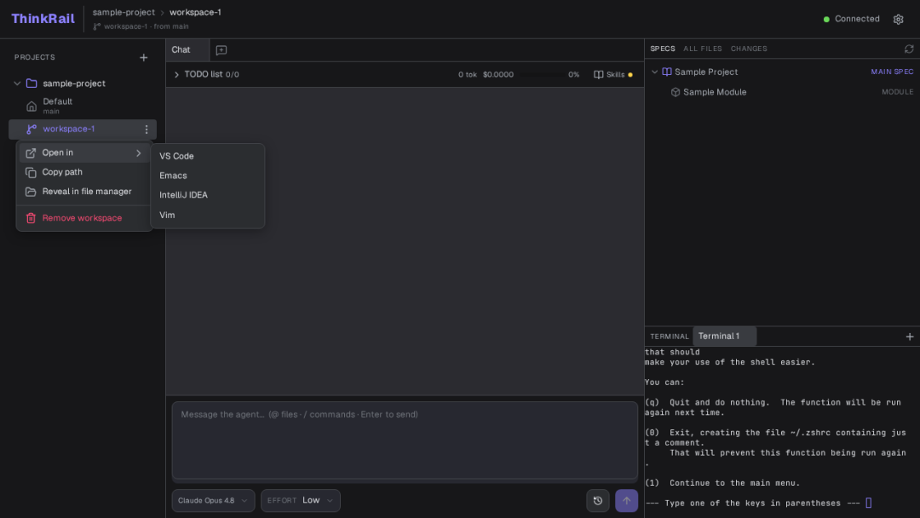
Task: Choose Emacs from the submenu
Action: pos(207,176)
